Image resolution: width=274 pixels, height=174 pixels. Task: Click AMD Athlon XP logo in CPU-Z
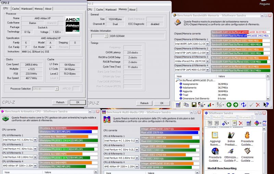73,25
